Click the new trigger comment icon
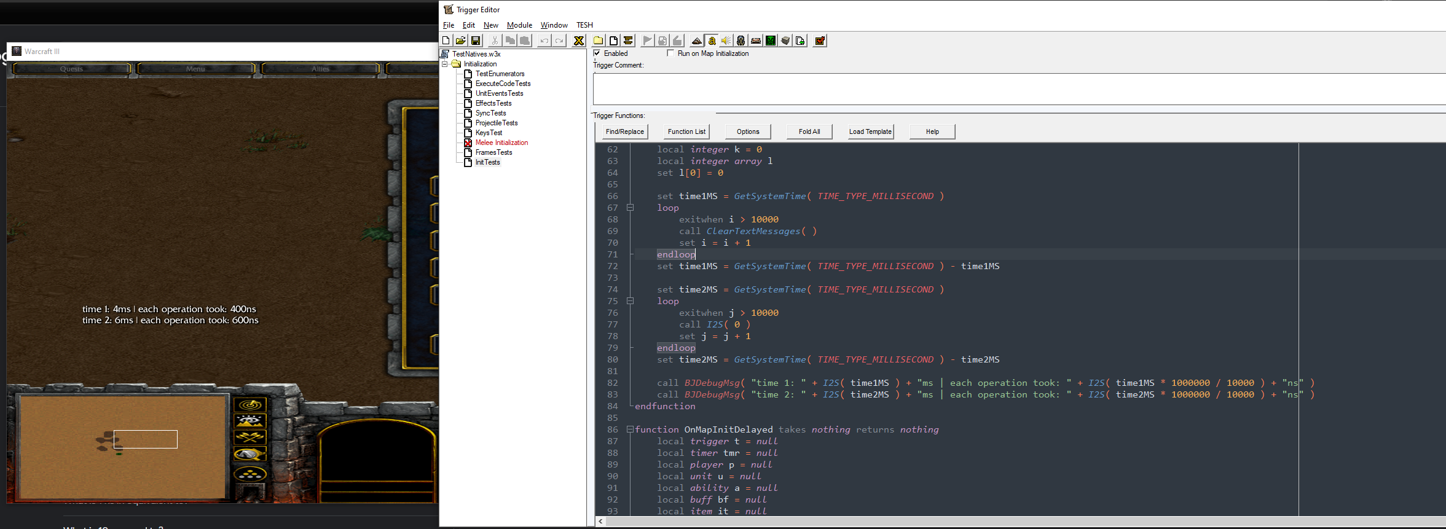1446x529 pixels. (628, 41)
